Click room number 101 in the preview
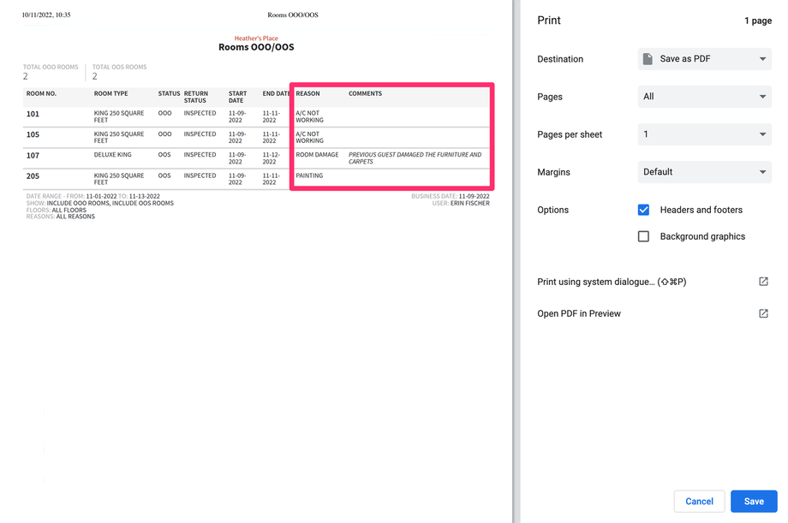This screenshot has width=788, height=523. pos(33,114)
